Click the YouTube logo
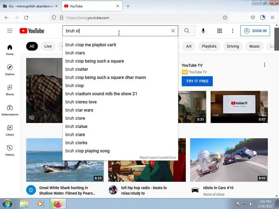 click(32, 31)
